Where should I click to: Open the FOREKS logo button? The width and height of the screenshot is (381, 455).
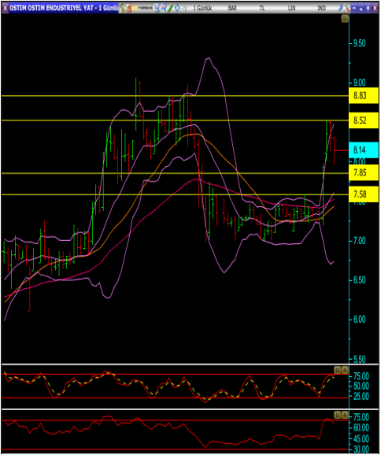(x=142, y=8)
